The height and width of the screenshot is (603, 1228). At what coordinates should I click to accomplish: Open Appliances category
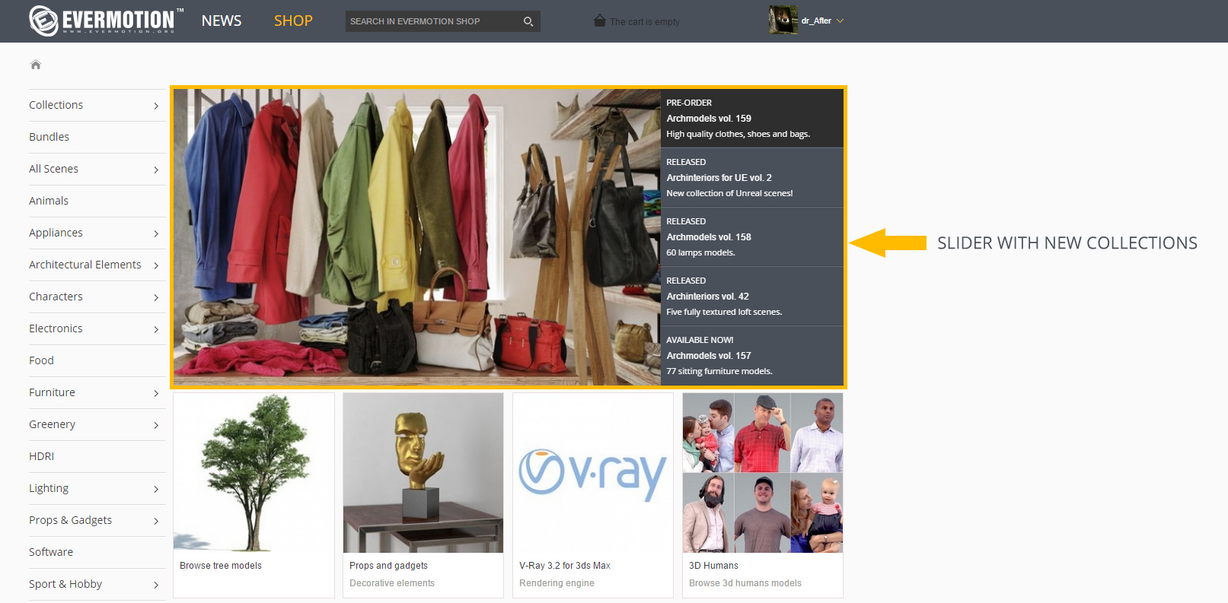click(x=56, y=233)
